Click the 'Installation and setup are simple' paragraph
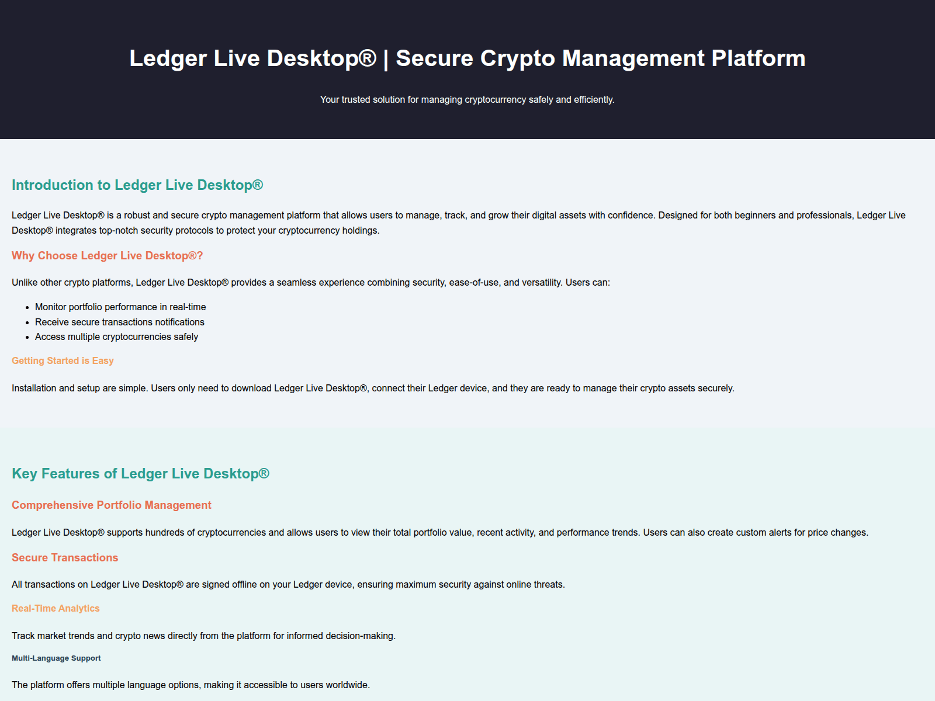935x701 pixels. (373, 388)
